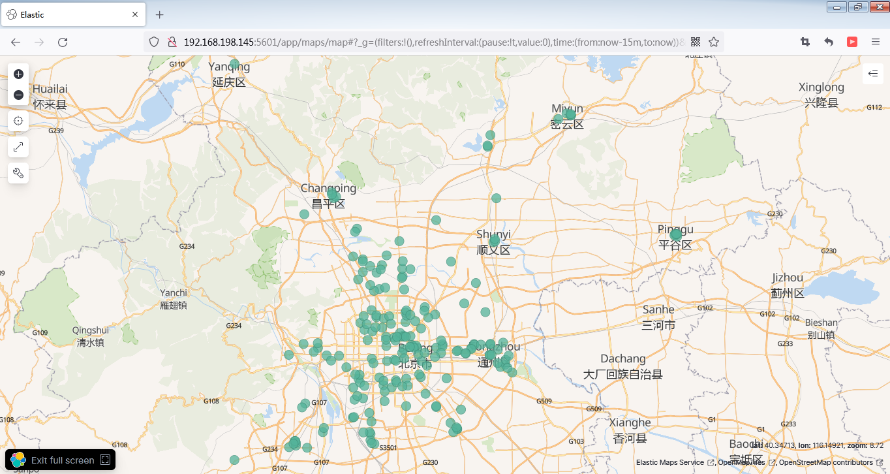The image size is (890, 474).
Task: Close the Elastic tab
Action: click(135, 14)
